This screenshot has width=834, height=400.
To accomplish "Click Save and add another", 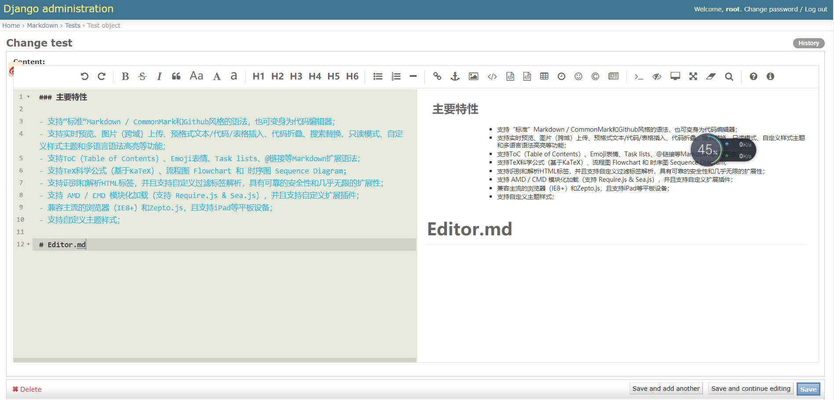I will (x=666, y=389).
